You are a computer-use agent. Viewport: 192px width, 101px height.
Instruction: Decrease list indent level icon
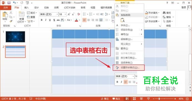[x=98, y=14]
